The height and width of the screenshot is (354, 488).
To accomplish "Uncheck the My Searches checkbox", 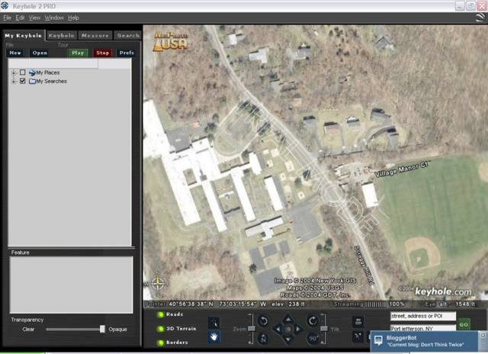I will [22, 81].
